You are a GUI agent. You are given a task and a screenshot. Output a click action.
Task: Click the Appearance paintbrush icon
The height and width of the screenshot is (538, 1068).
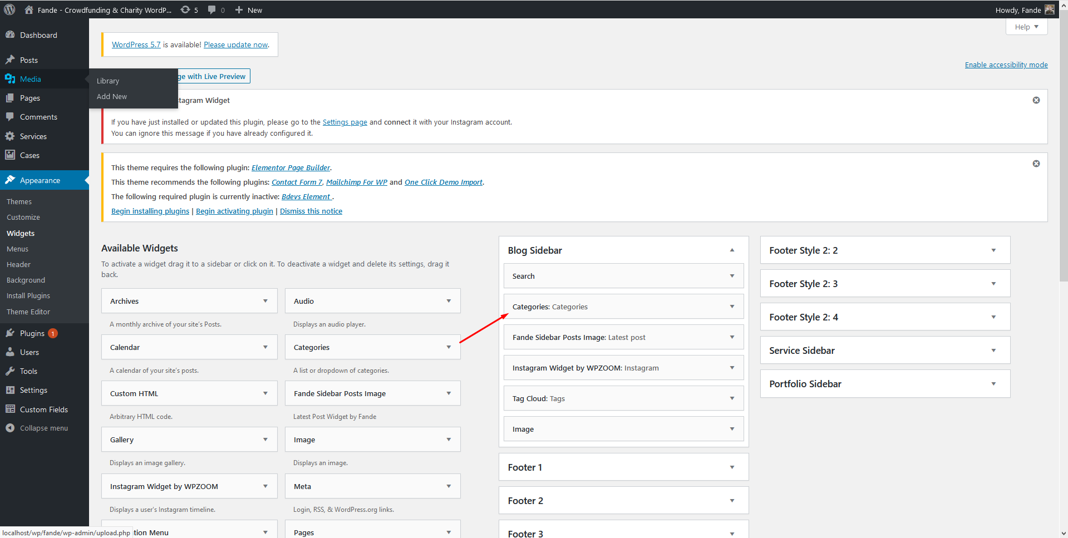click(x=10, y=180)
